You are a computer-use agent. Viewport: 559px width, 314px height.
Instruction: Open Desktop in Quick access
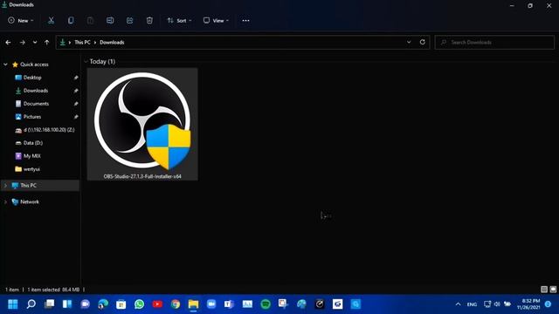(32, 78)
